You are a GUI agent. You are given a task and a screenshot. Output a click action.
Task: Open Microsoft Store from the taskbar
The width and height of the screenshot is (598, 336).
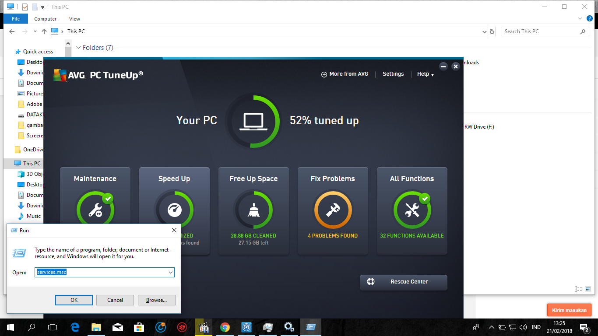[139, 327]
